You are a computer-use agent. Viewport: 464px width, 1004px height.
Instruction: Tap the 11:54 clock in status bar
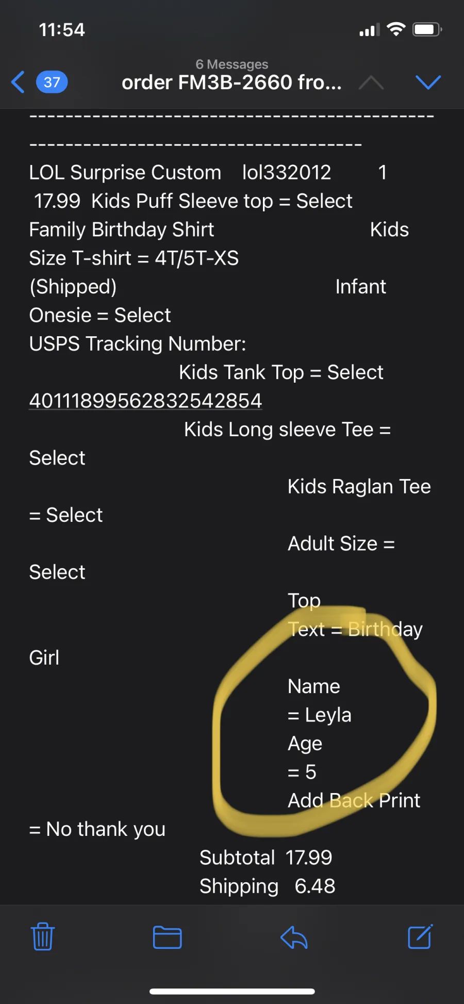click(62, 30)
